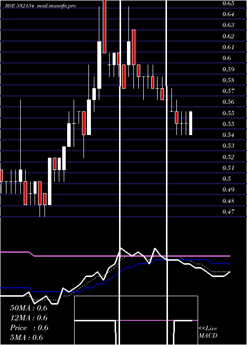Select the 0.64 price axis label
The image size is (247, 345).
(228, 14)
